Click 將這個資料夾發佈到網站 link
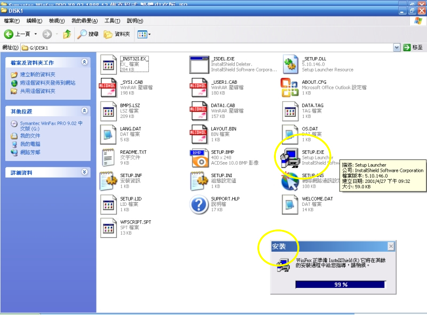 pos(48,83)
